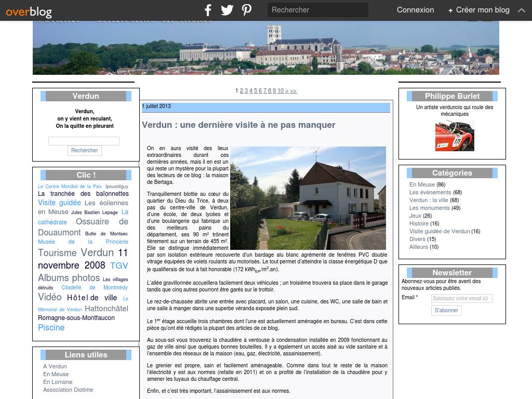
Task: Click the newsletter email input field
Action: 461,298
